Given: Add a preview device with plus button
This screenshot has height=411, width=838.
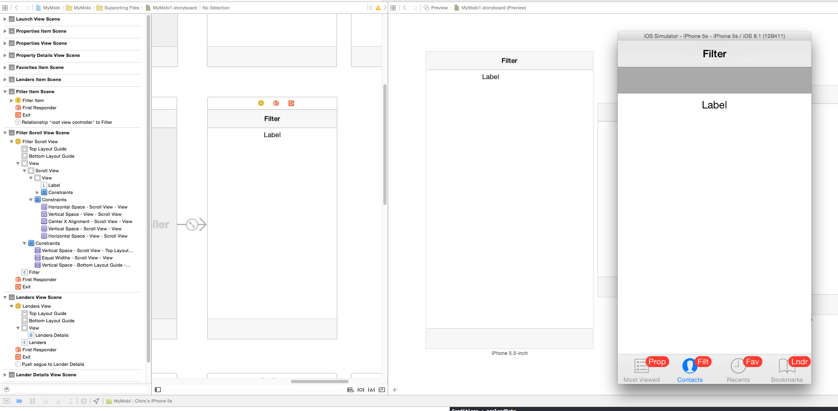Looking at the screenshot, I should coord(395,390).
